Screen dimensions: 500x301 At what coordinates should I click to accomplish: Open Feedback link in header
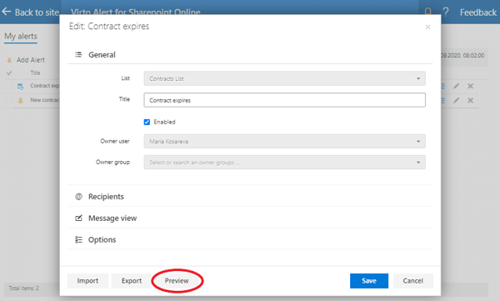(x=478, y=13)
